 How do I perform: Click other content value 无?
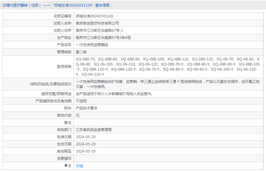[x=78, y=115]
